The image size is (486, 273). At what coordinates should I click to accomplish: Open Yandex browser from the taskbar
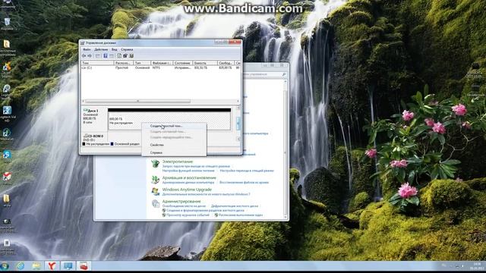point(52,266)
